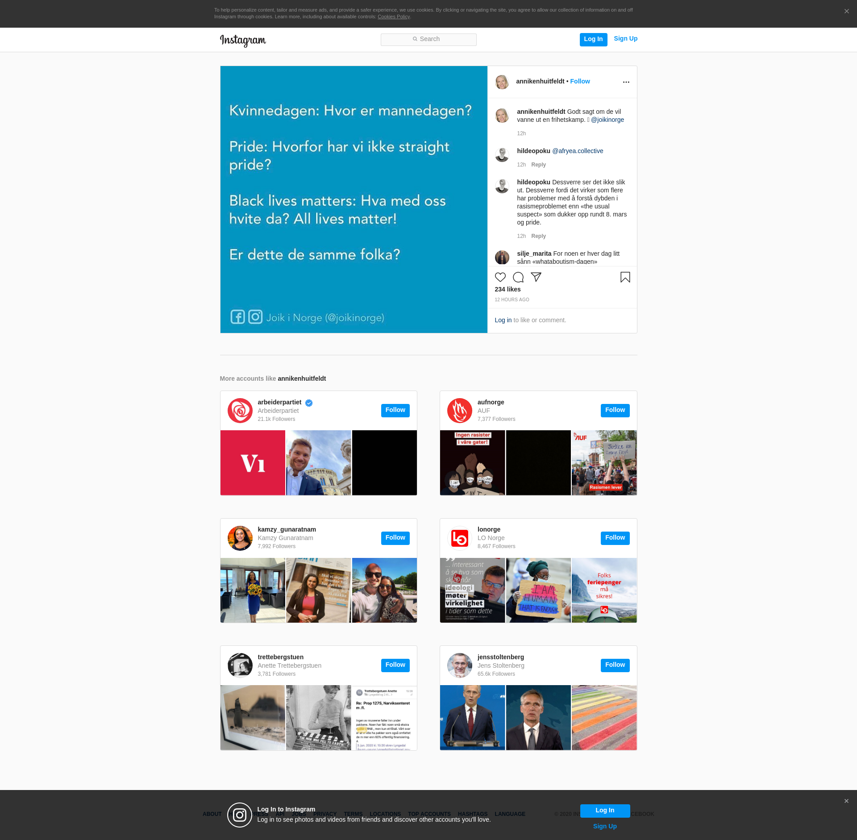The width and height of the screenshot is (857, 840).
Task: Open annikenhuitfeldt avatar in post header
Action: point(502,82)
